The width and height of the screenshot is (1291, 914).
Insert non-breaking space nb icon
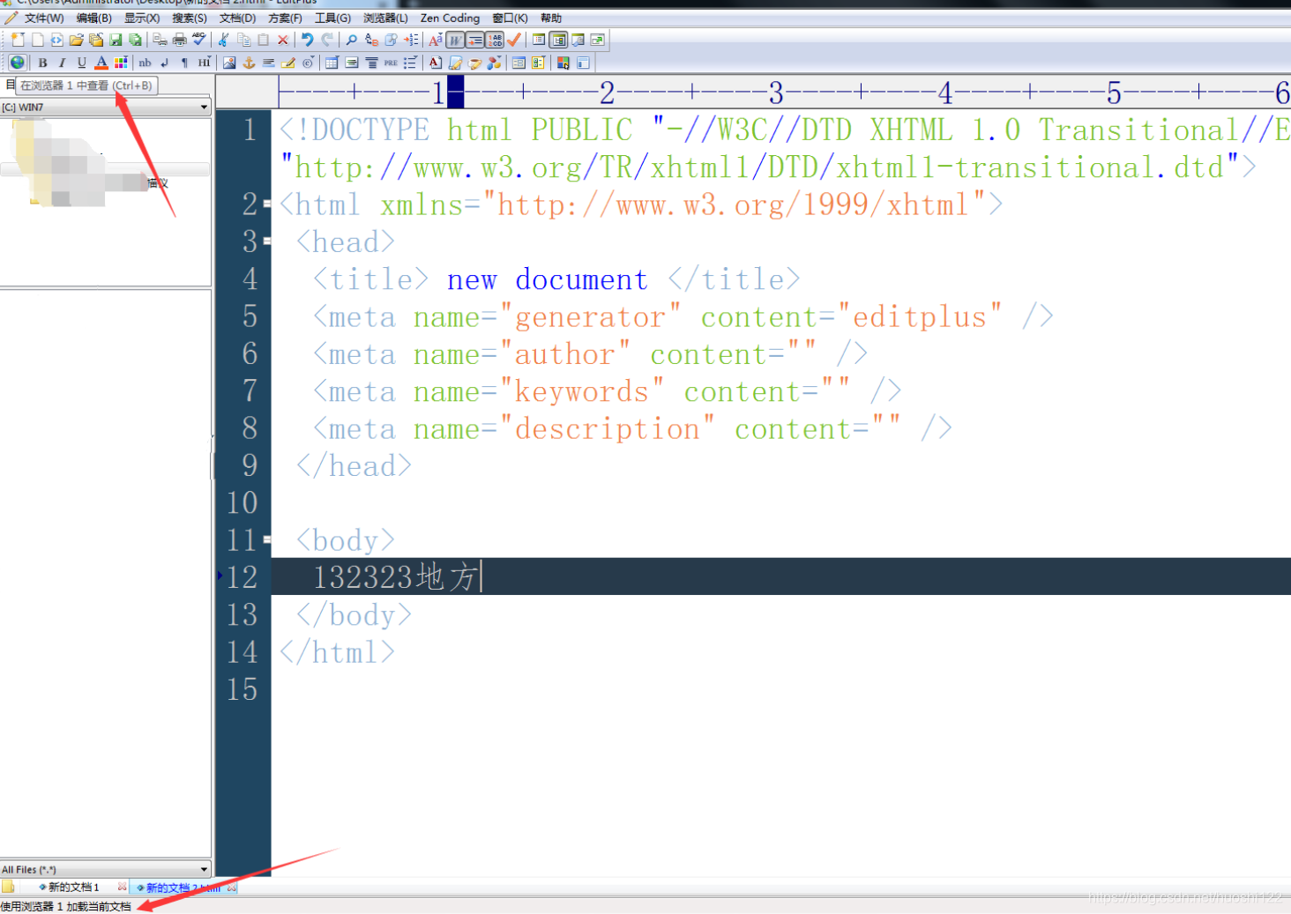click(145, 63)
